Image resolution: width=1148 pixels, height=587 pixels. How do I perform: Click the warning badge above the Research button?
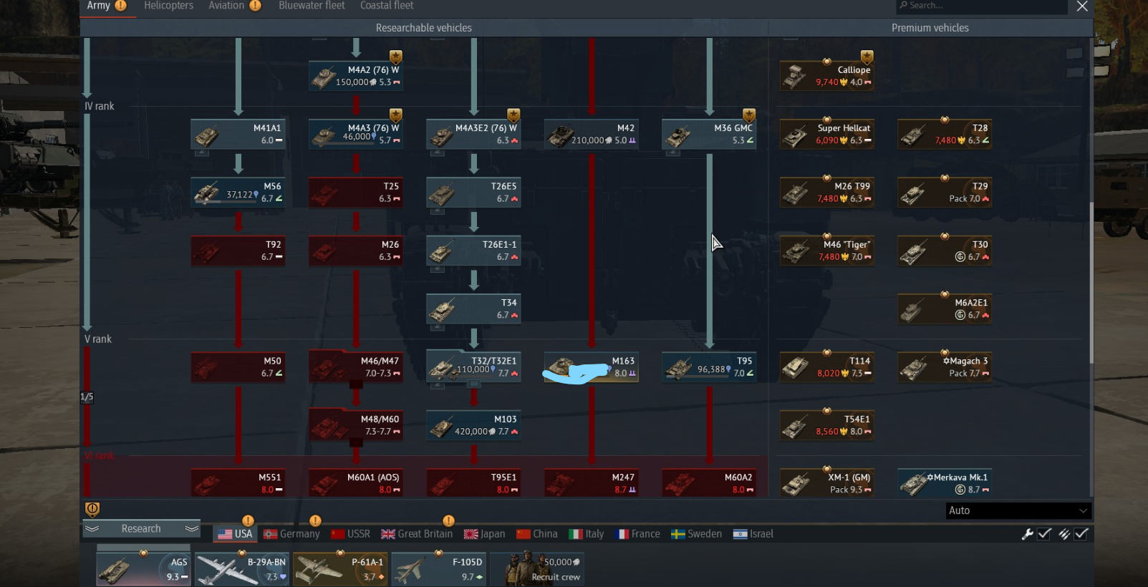[92, 509]
